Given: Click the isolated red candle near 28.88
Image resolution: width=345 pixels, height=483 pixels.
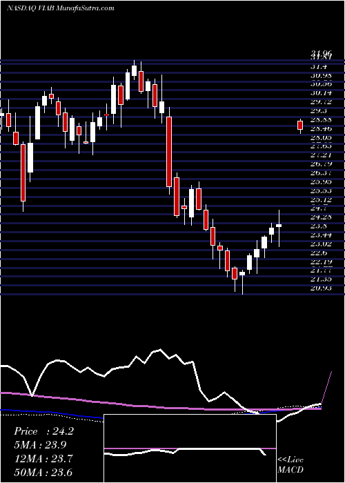Looking at the screenshot, I should [x=300, y=126].
